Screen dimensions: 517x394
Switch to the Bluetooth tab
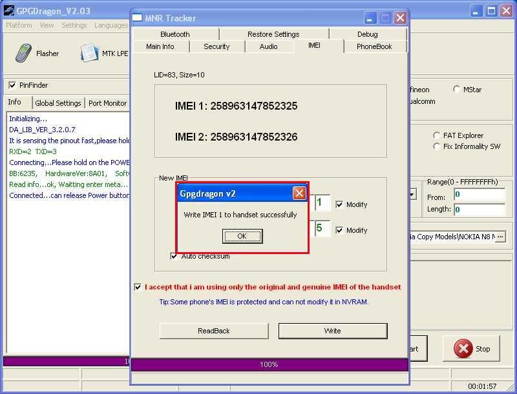coord(175,34)
